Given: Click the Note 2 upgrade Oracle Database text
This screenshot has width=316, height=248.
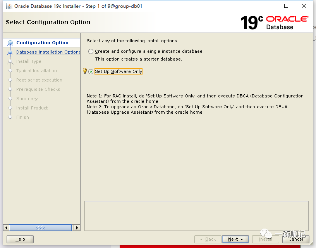Looking at the screenshot, I should (x=187, y=109).
